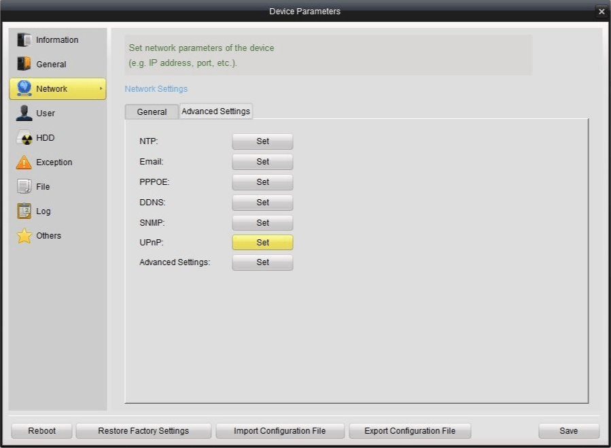Open the Information panel icon
The image size is (611, 448).
pyautogui.click(x=24, y=39)
